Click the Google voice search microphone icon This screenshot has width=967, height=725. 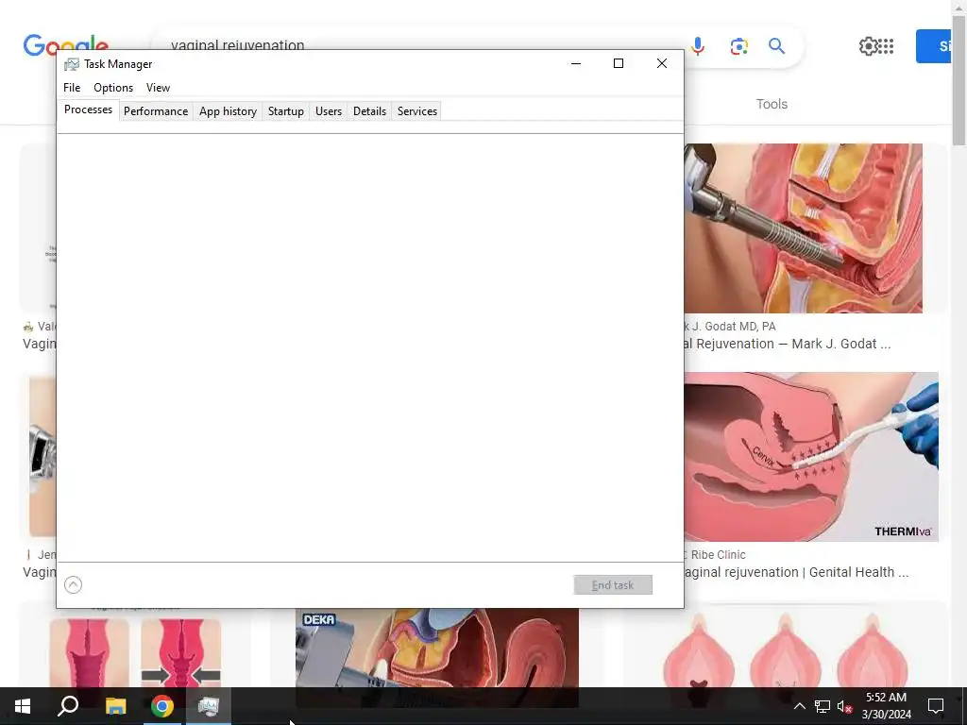pyautogui.click(x=698, y=46)
